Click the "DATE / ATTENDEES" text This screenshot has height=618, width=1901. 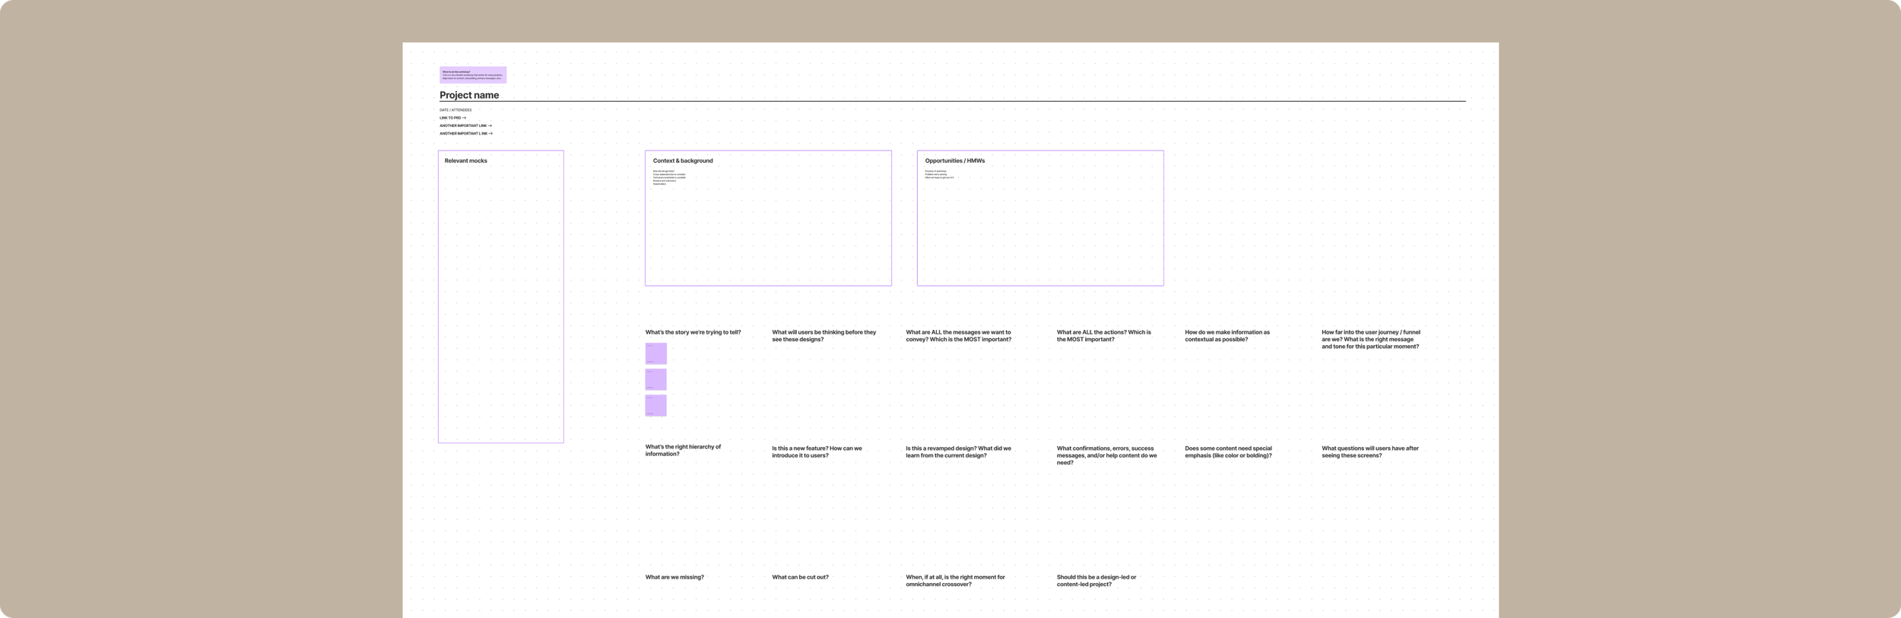455,110
